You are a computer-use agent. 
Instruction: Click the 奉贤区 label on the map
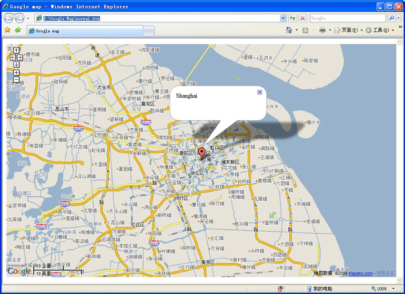pos(208,262)
